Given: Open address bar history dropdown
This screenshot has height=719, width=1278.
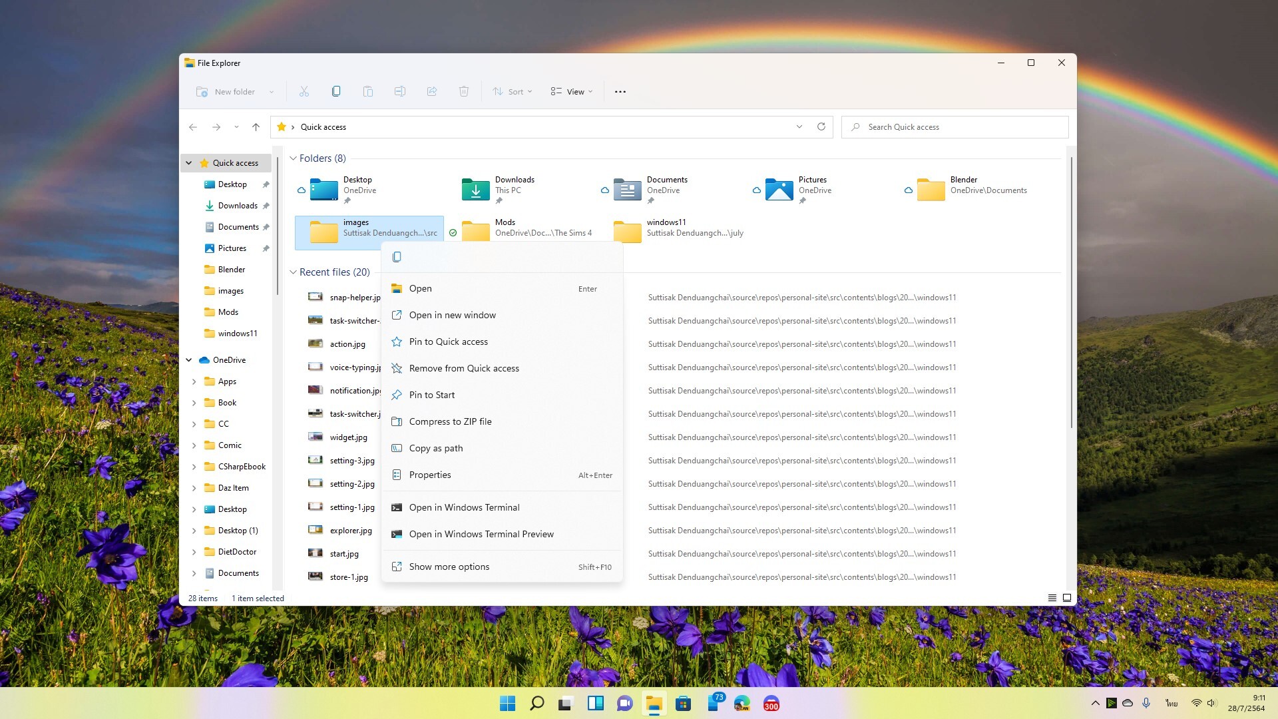Looking at the screenshot, I should [799, 126].
